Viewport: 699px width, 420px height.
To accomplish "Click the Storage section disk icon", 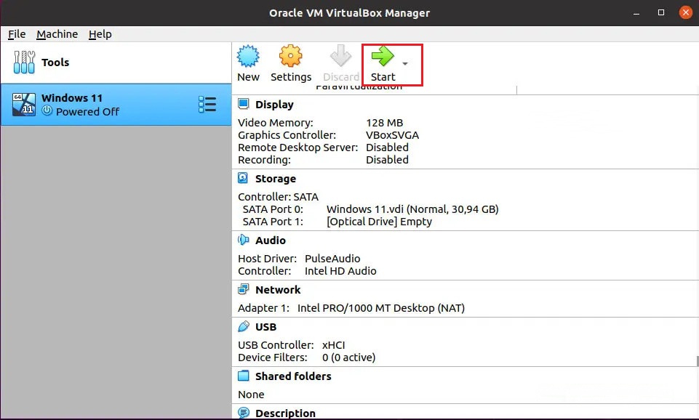I will tap(244, 178).
